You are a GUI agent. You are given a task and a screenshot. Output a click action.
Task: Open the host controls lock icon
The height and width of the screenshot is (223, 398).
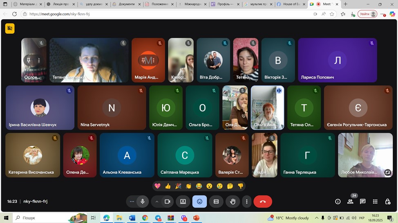pos(387,201)
